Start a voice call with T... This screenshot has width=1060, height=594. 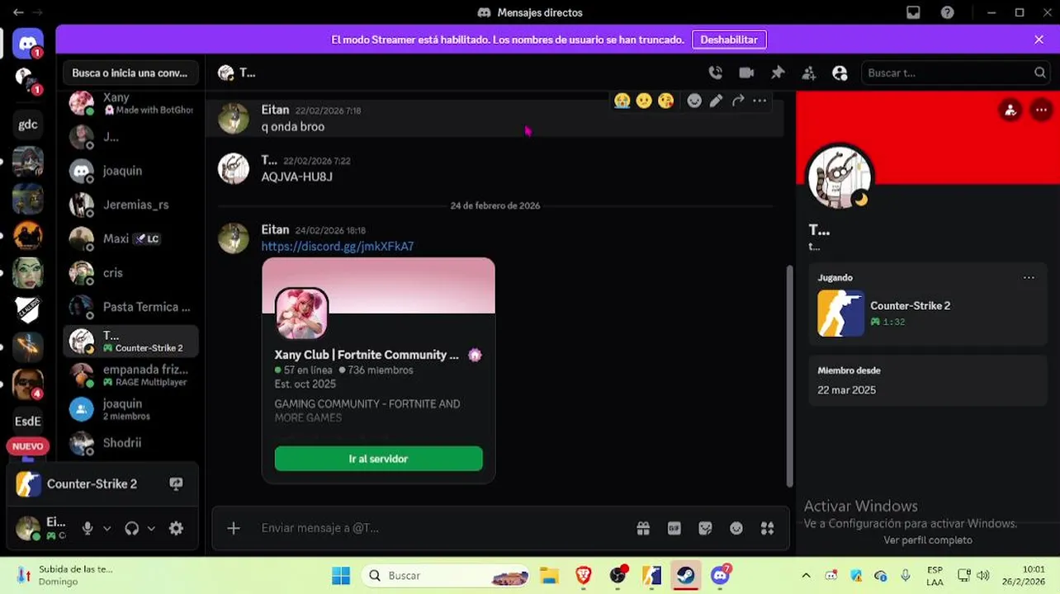tap(716, 73)
